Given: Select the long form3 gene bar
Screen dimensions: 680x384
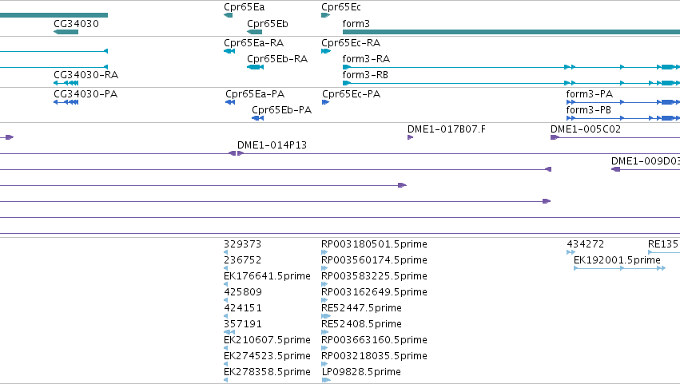Looking at the screenshot, I should (x=511, y=32).
